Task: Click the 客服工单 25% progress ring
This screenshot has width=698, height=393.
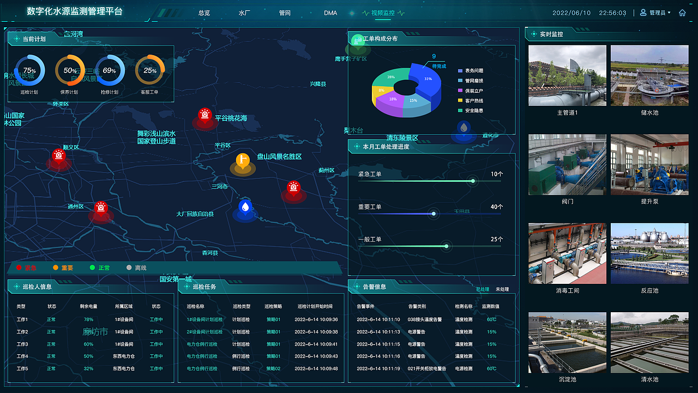Action: click(150, 70)
